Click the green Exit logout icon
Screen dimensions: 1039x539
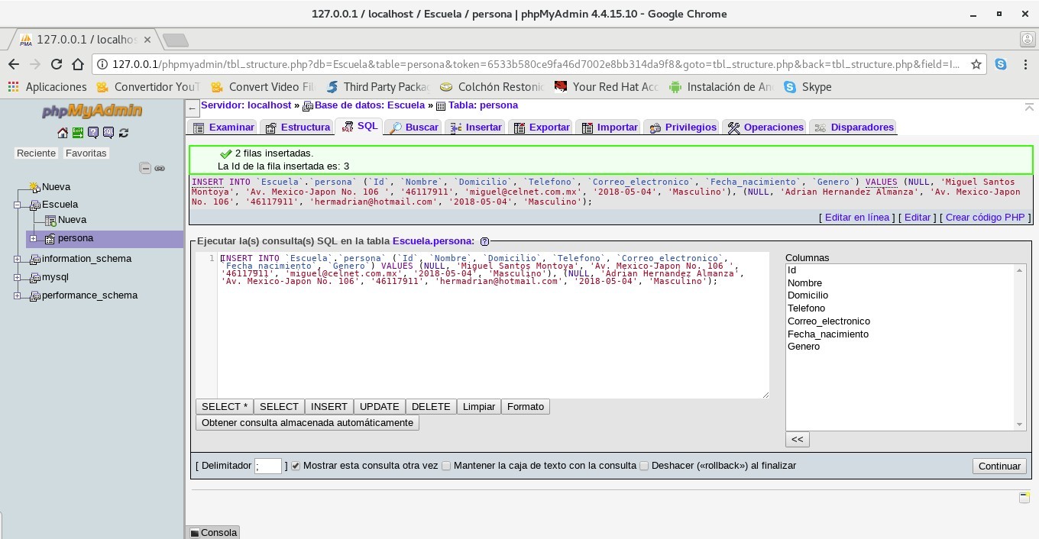pyautogui.click(x=78, y=133)
